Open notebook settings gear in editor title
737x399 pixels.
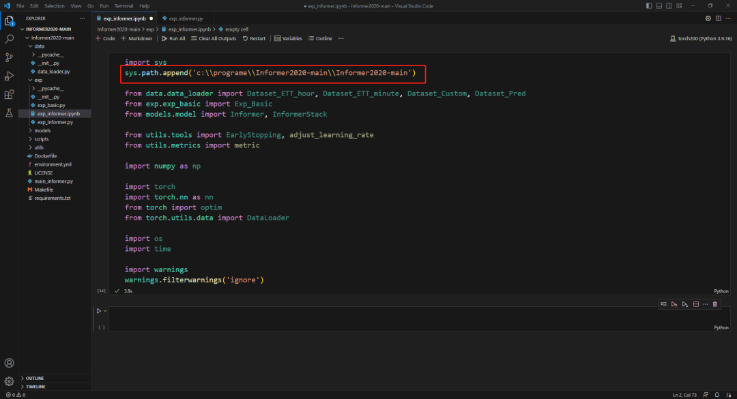tap(708, 18)
